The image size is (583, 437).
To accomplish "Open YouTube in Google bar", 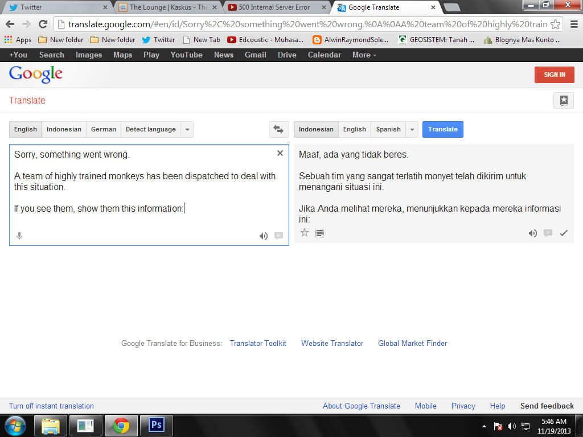I will point(186,55).
